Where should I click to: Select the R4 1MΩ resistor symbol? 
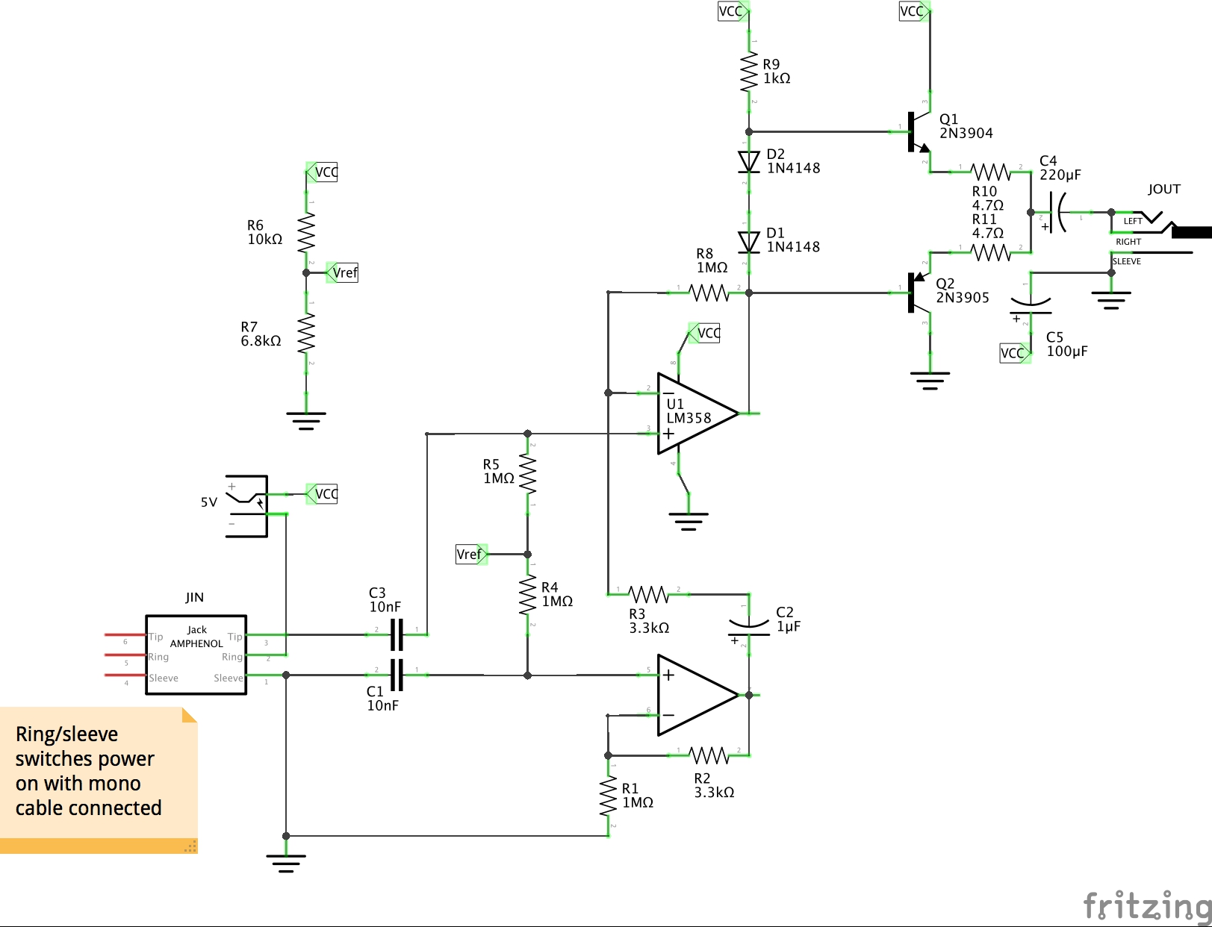tap(527, 595)
